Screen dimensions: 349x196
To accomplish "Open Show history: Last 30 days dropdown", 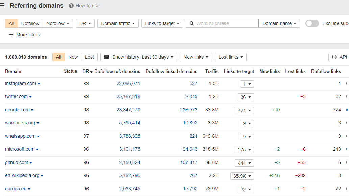I will click(x=139, y=57).
